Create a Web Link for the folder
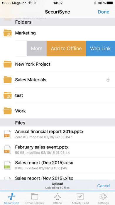This screenshot has height=205, width=115. [x=100, y=49]
